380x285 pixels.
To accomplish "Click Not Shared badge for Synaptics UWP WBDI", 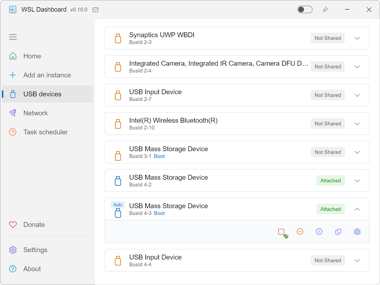I will pyautogui.click(x=328, y=38).
